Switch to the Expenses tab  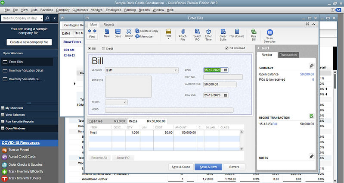coord(107,121)
